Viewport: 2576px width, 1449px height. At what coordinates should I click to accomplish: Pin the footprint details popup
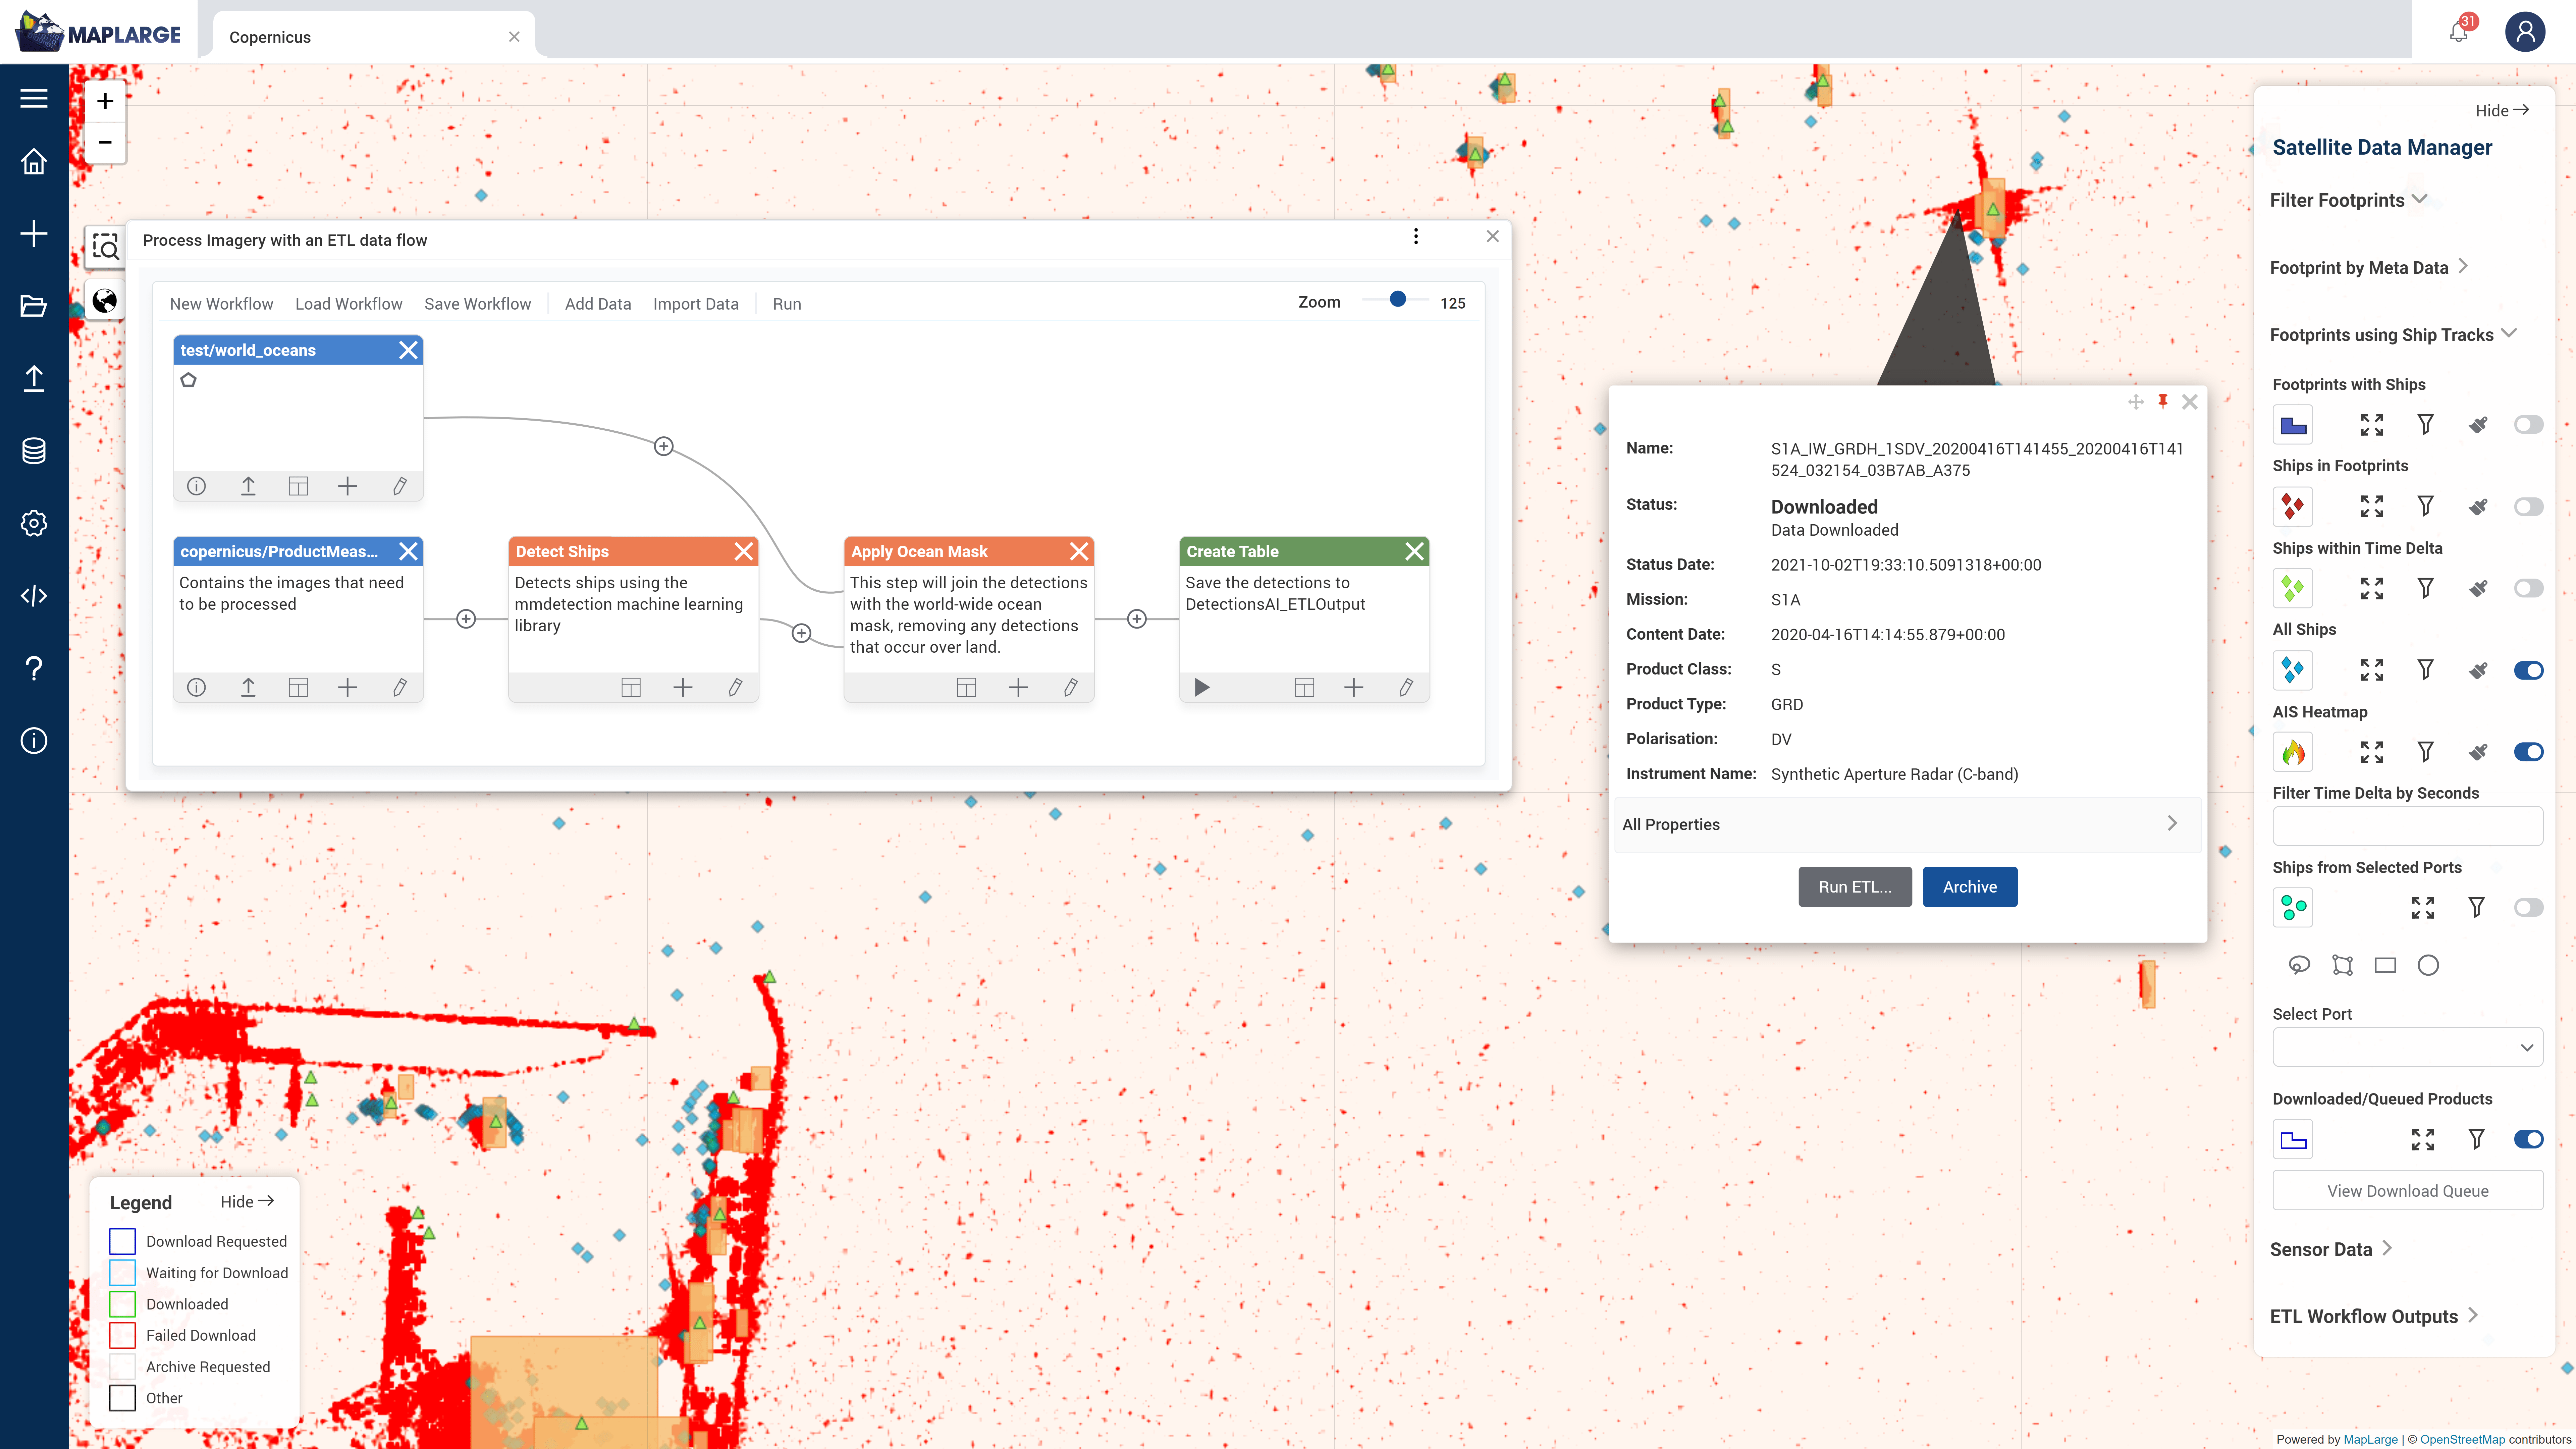click(2163, 401)
